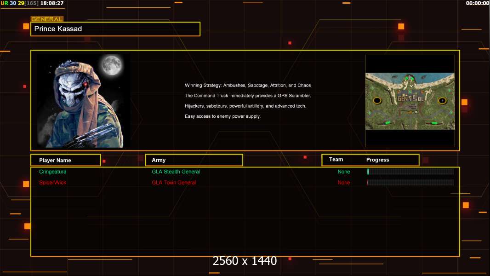Click the GENERAL label tag
The width and height of the screenshot is (490, 276).
(47, 19)
